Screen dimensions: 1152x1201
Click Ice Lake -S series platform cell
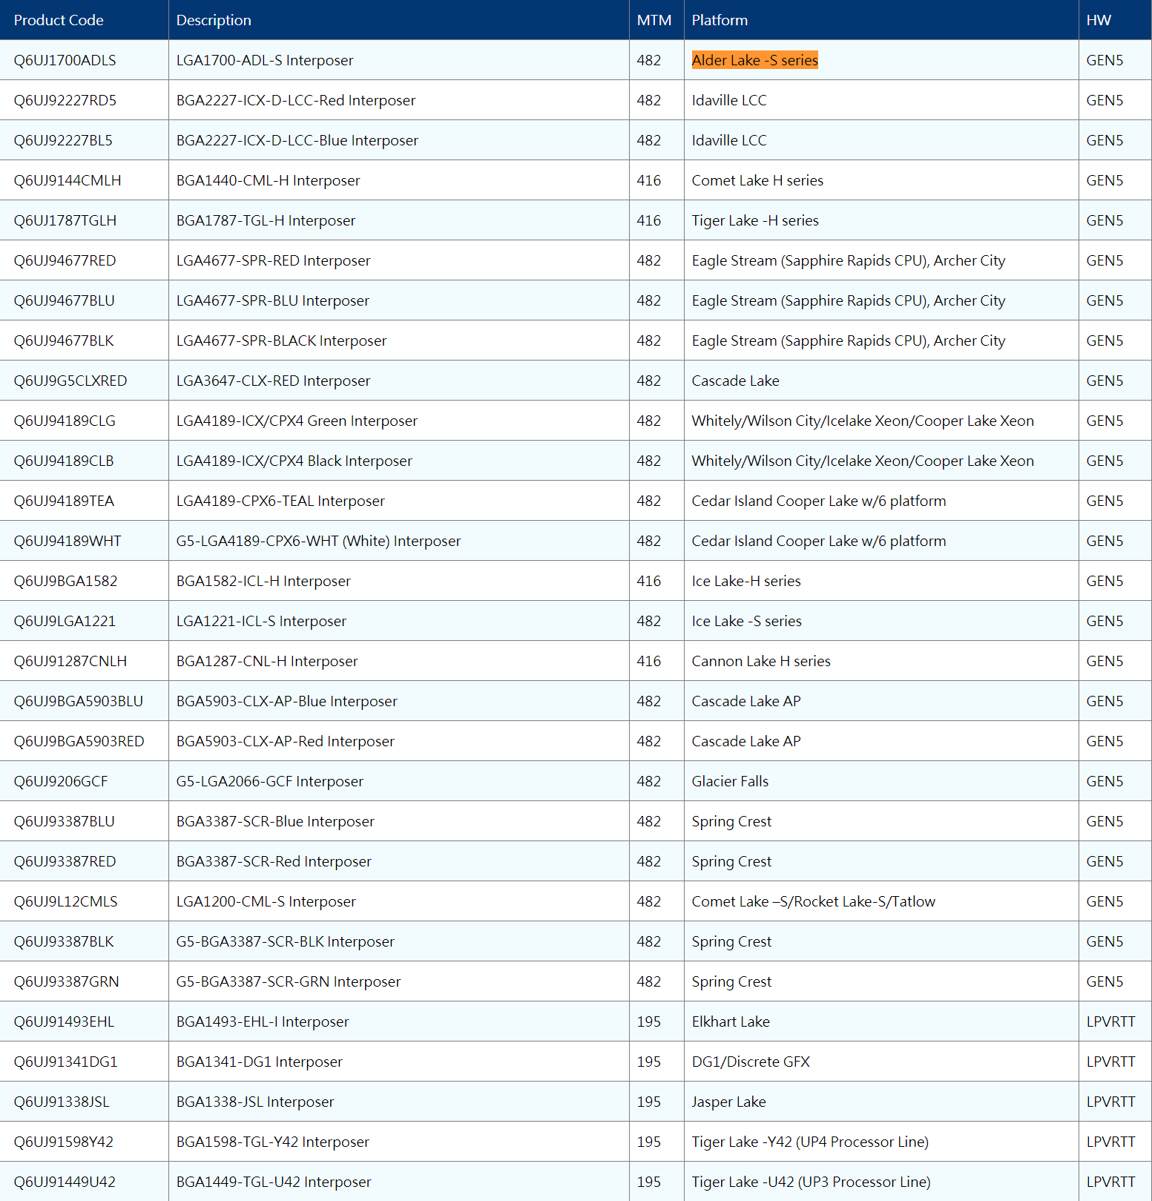click(x=746, y=621)
